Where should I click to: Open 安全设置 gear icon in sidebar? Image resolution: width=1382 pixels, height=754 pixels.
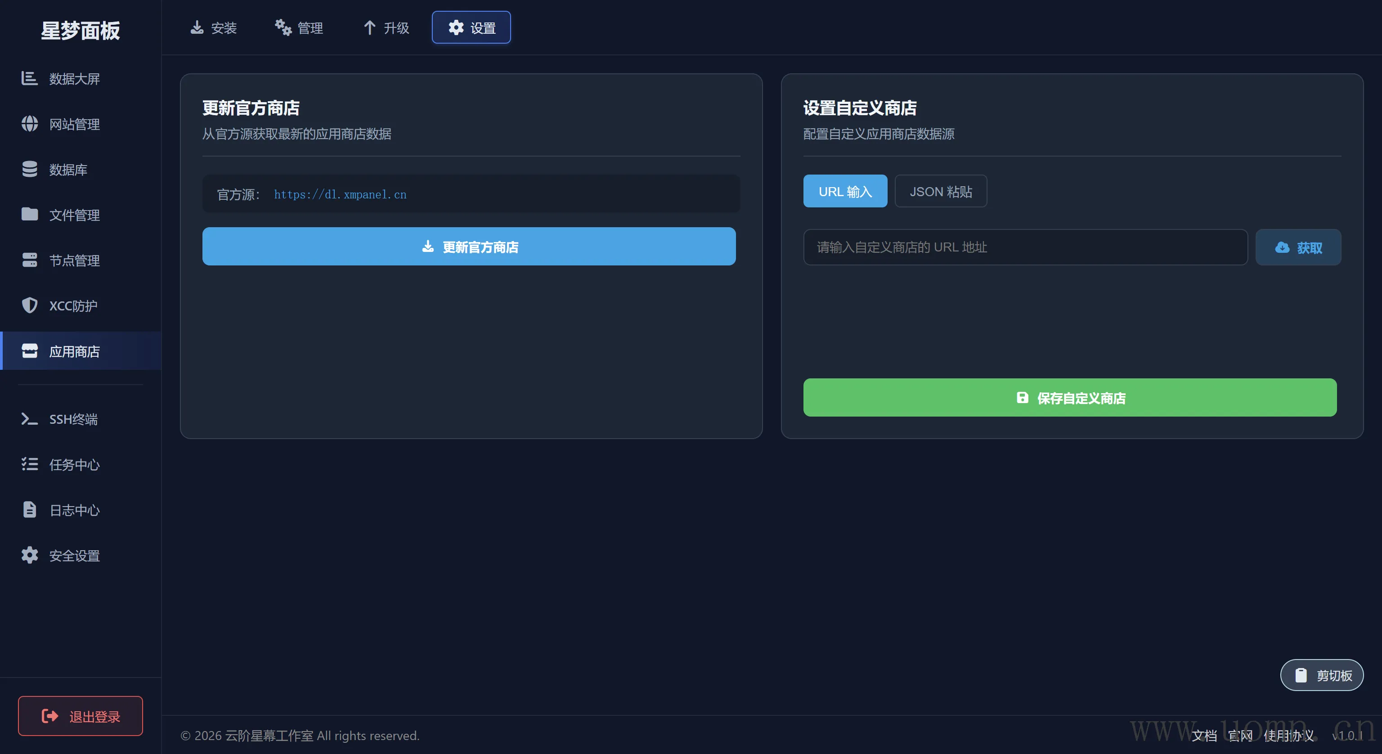point(30,556)
